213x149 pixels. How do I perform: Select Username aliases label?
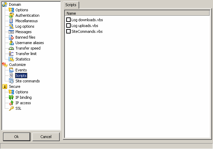tap(30, 43)
